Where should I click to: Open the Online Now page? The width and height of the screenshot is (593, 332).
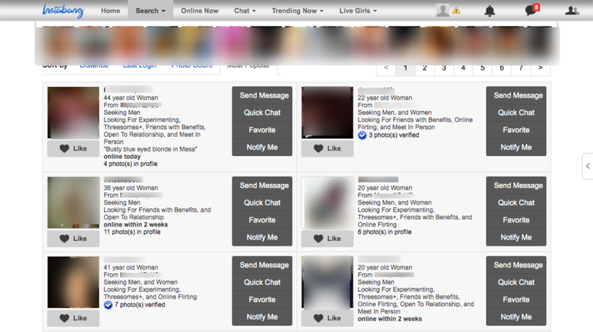pos(200,11)
